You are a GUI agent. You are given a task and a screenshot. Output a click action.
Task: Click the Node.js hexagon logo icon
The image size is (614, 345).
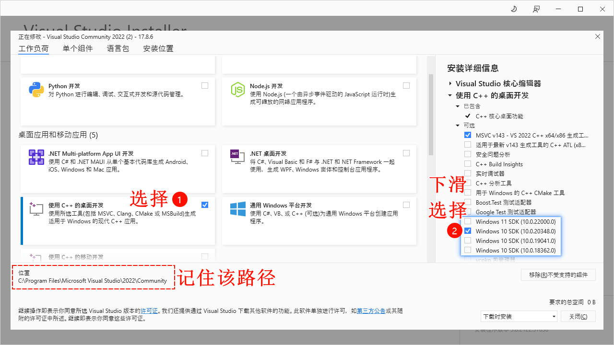tap(237, 90)
